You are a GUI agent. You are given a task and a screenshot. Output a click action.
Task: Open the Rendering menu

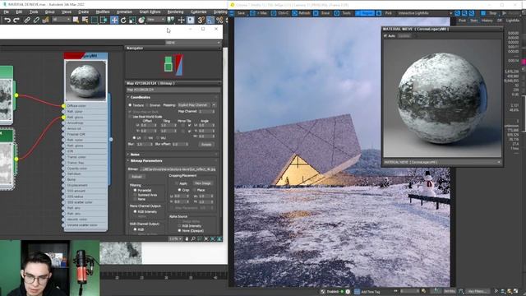175,12
